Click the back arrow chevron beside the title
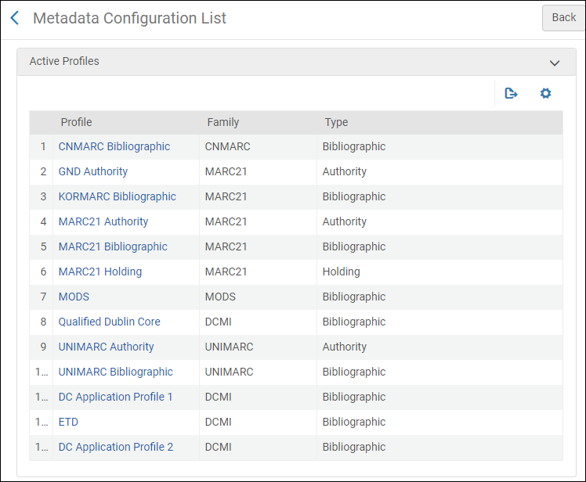The width and height of the screenshot is (586, 482). tap(15, 18)
